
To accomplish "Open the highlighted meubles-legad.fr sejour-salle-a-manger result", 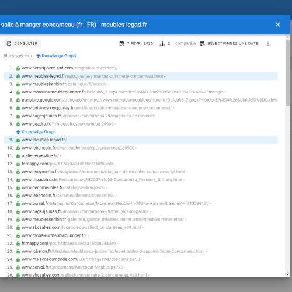I will [92, 76].
